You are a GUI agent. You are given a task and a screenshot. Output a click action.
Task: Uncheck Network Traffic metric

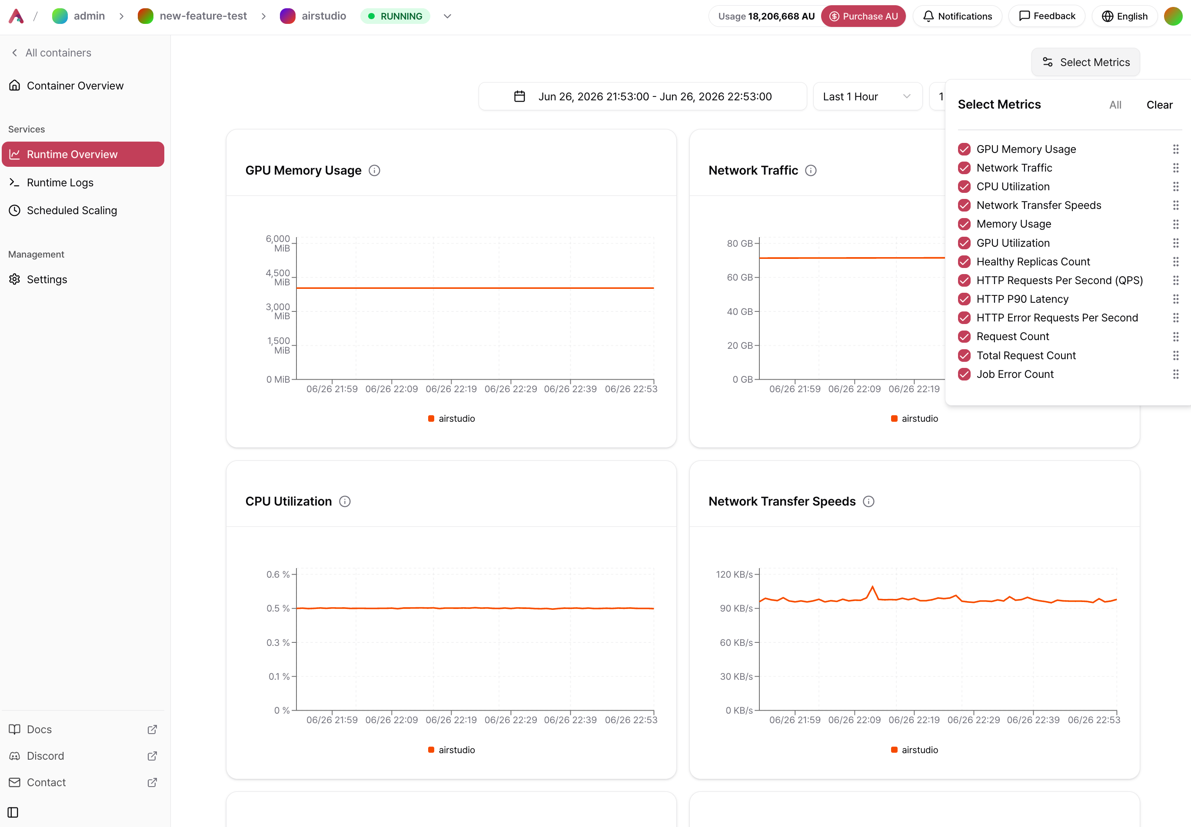tap(964, 168)
